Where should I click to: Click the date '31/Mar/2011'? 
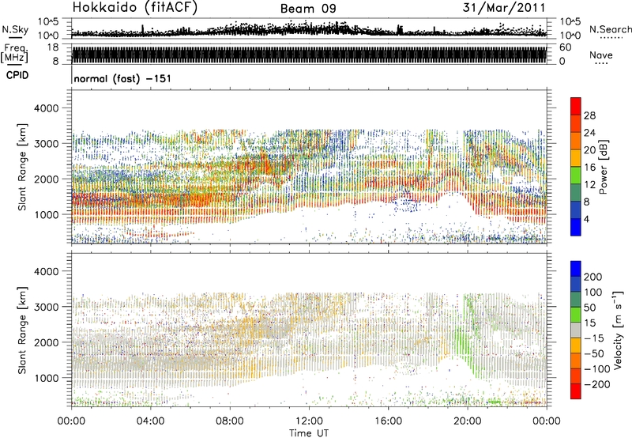pyautogui.click(x=504, y=8)
